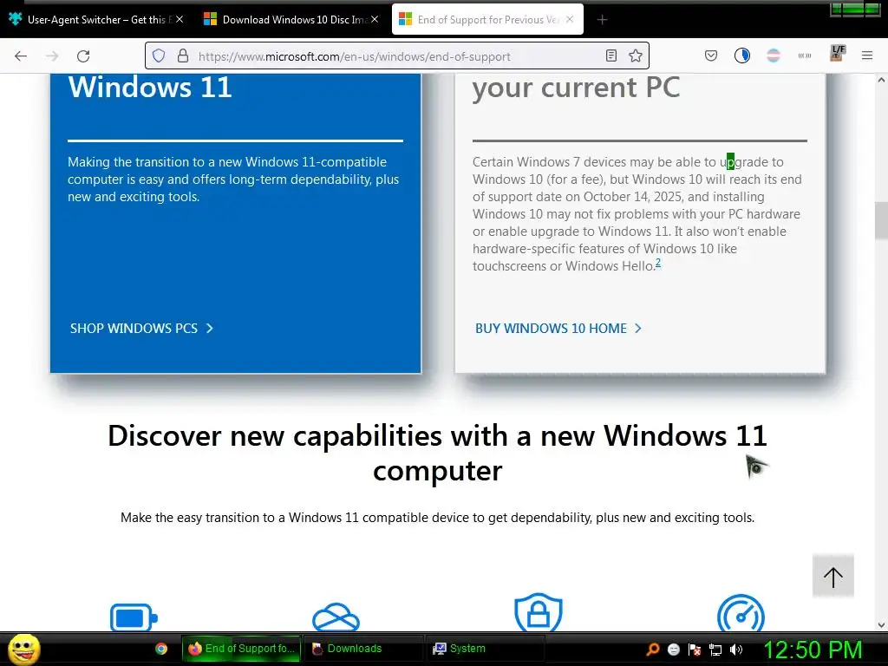The height and width of the screenshot is (666, 888).
Task: Click the 'your current PC' heading
Action: (576, 88)
